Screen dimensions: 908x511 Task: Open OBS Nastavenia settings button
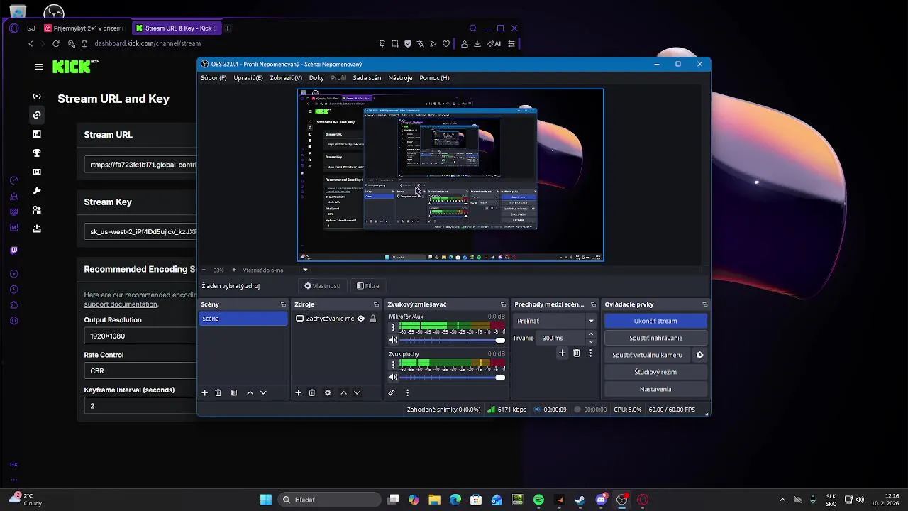(x=655, y=389)
